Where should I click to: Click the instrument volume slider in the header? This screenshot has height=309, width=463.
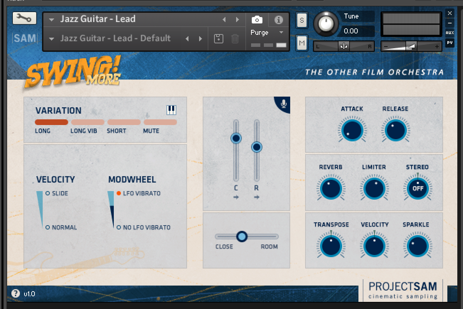click(411, 46)
